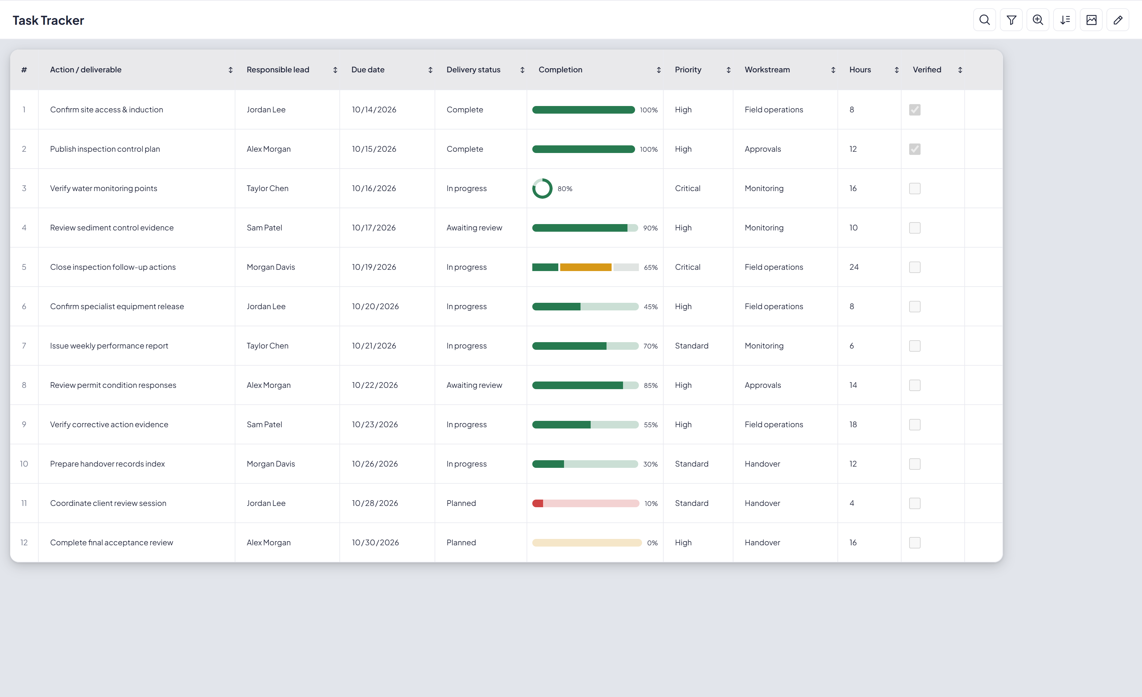The image size is (1142, 697).
Task: Uncheck Verified for Confirm site access row
Action: coord(915,110)
